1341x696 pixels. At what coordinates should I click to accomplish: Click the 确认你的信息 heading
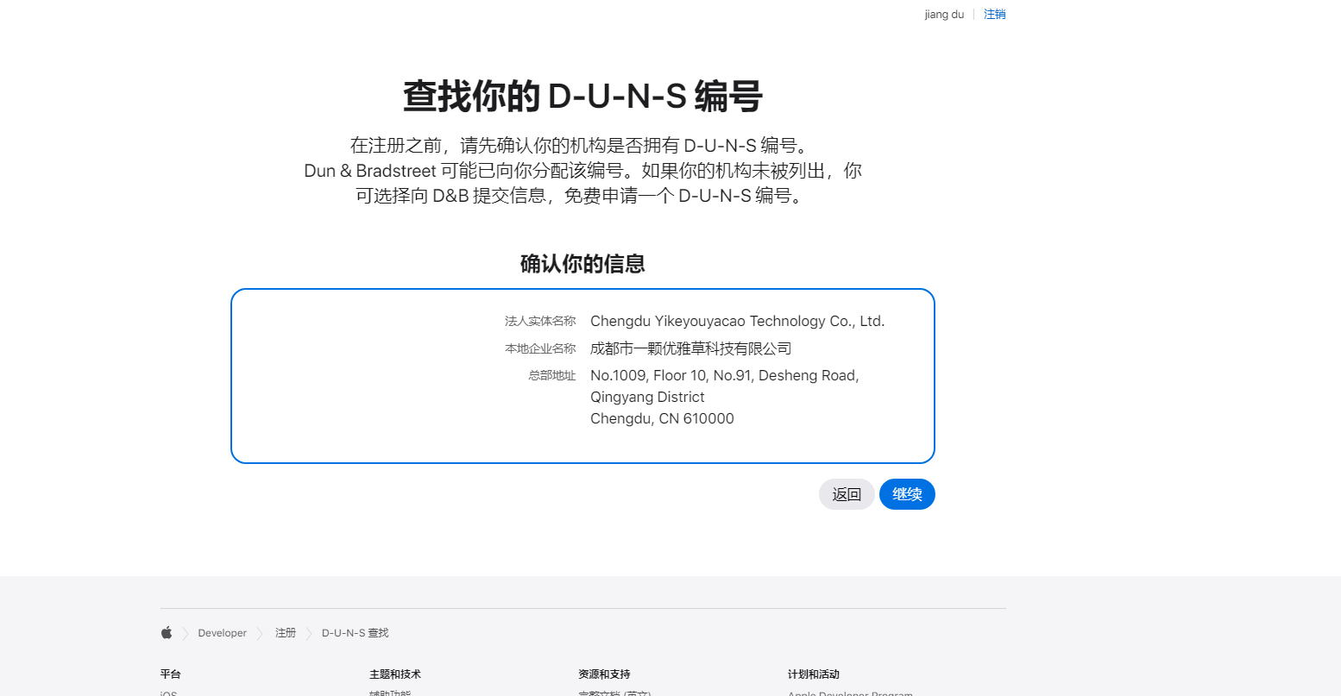coord(582,264)
